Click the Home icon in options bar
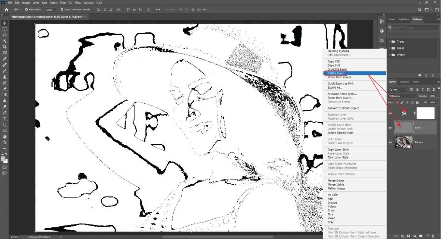Image resolution: width=441 pixels, height=239 pixels. click(x=6, y=9)
